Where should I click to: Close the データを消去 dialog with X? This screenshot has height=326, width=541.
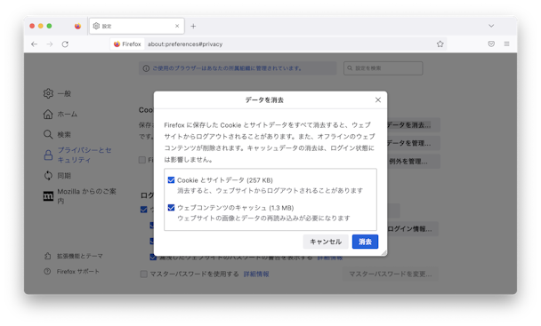coord(378,100)
